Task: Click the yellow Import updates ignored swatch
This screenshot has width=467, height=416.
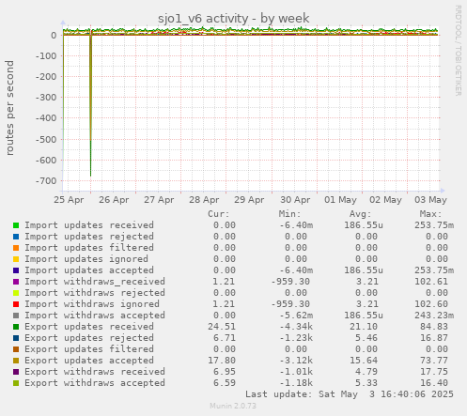Action: tap(16, 259)
